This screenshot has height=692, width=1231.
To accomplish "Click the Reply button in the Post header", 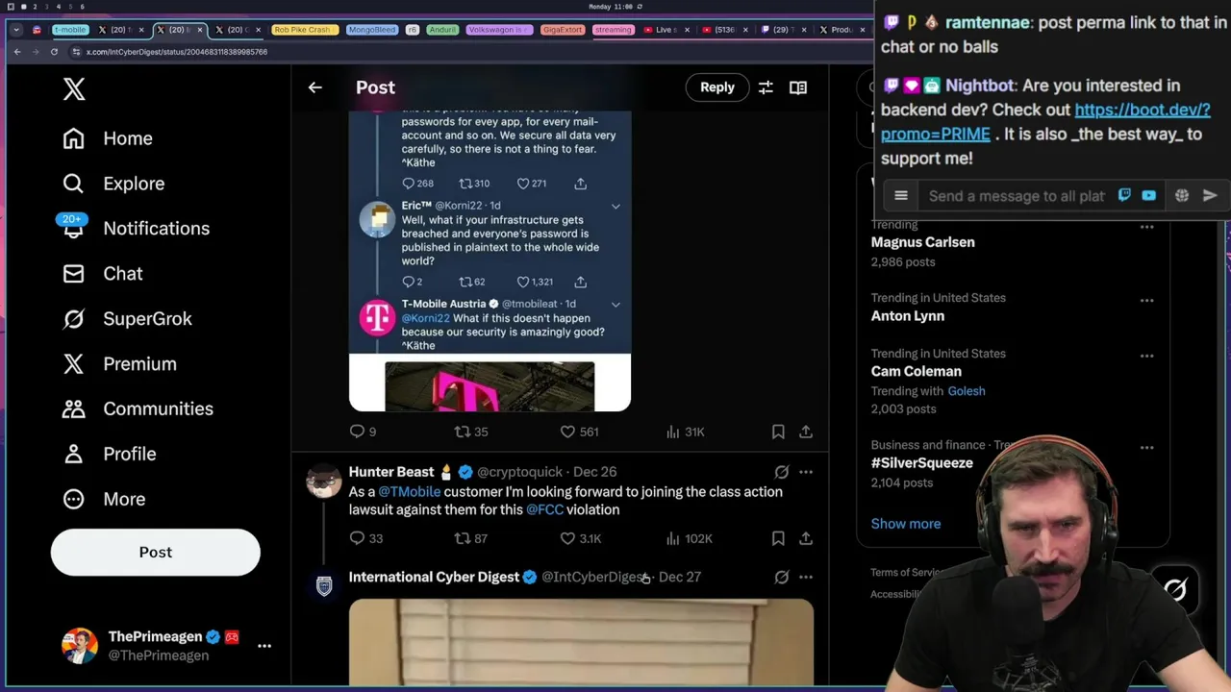I will (717, 87).
